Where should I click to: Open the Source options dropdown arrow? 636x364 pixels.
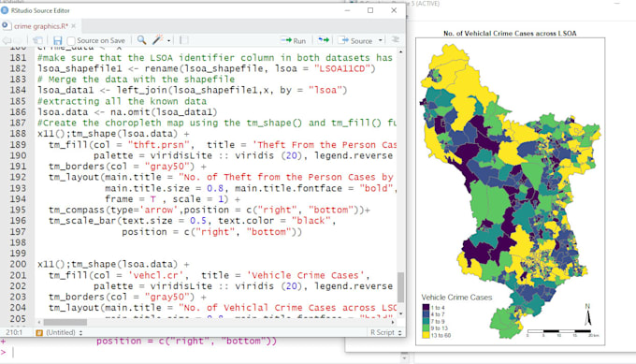380,40
